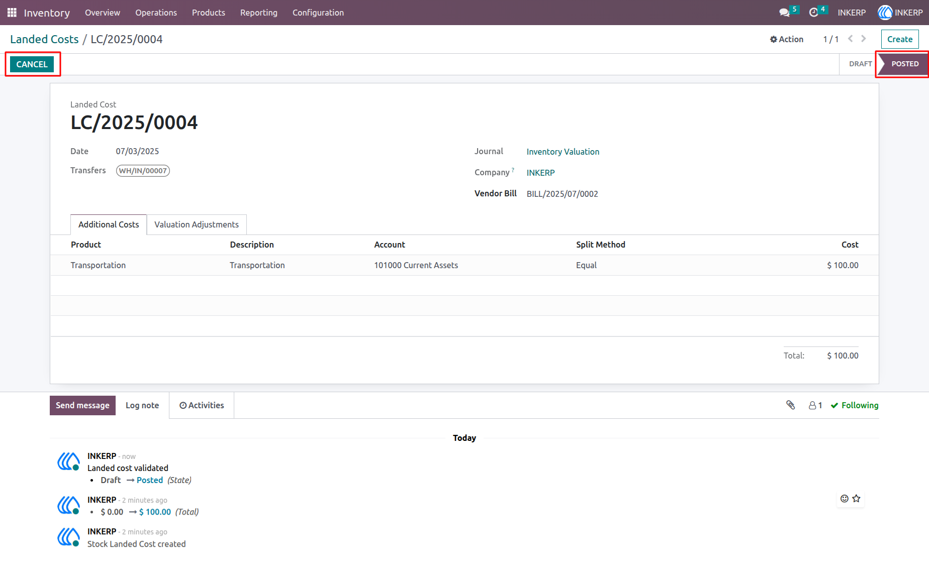Viewport: 929px width, 586px height.
Task: Open the Overview menu item
Action: coord(103,13)
